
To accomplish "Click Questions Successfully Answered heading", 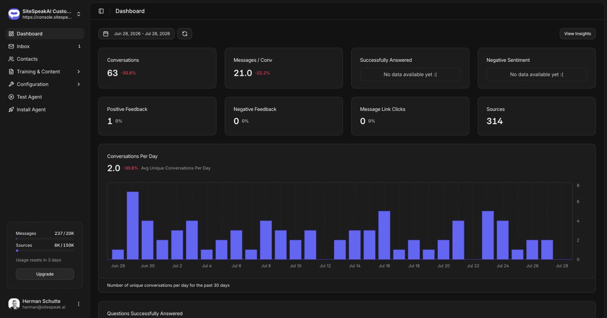I will tap(145, 314).
